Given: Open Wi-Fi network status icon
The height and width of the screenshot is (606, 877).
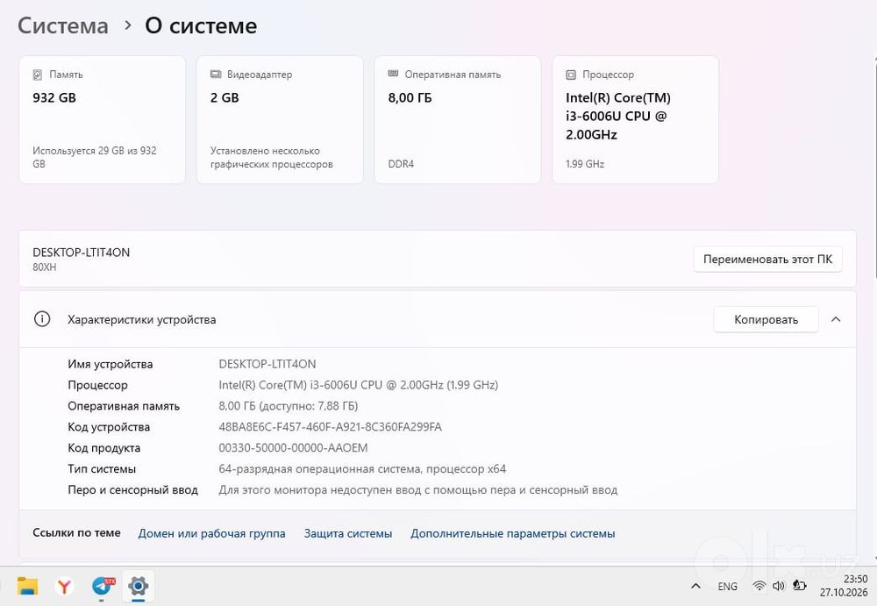Looking at the screenshot, I should [x=759, y=586].
